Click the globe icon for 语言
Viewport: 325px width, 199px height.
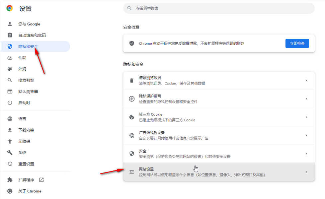click(x=10, y=119)
